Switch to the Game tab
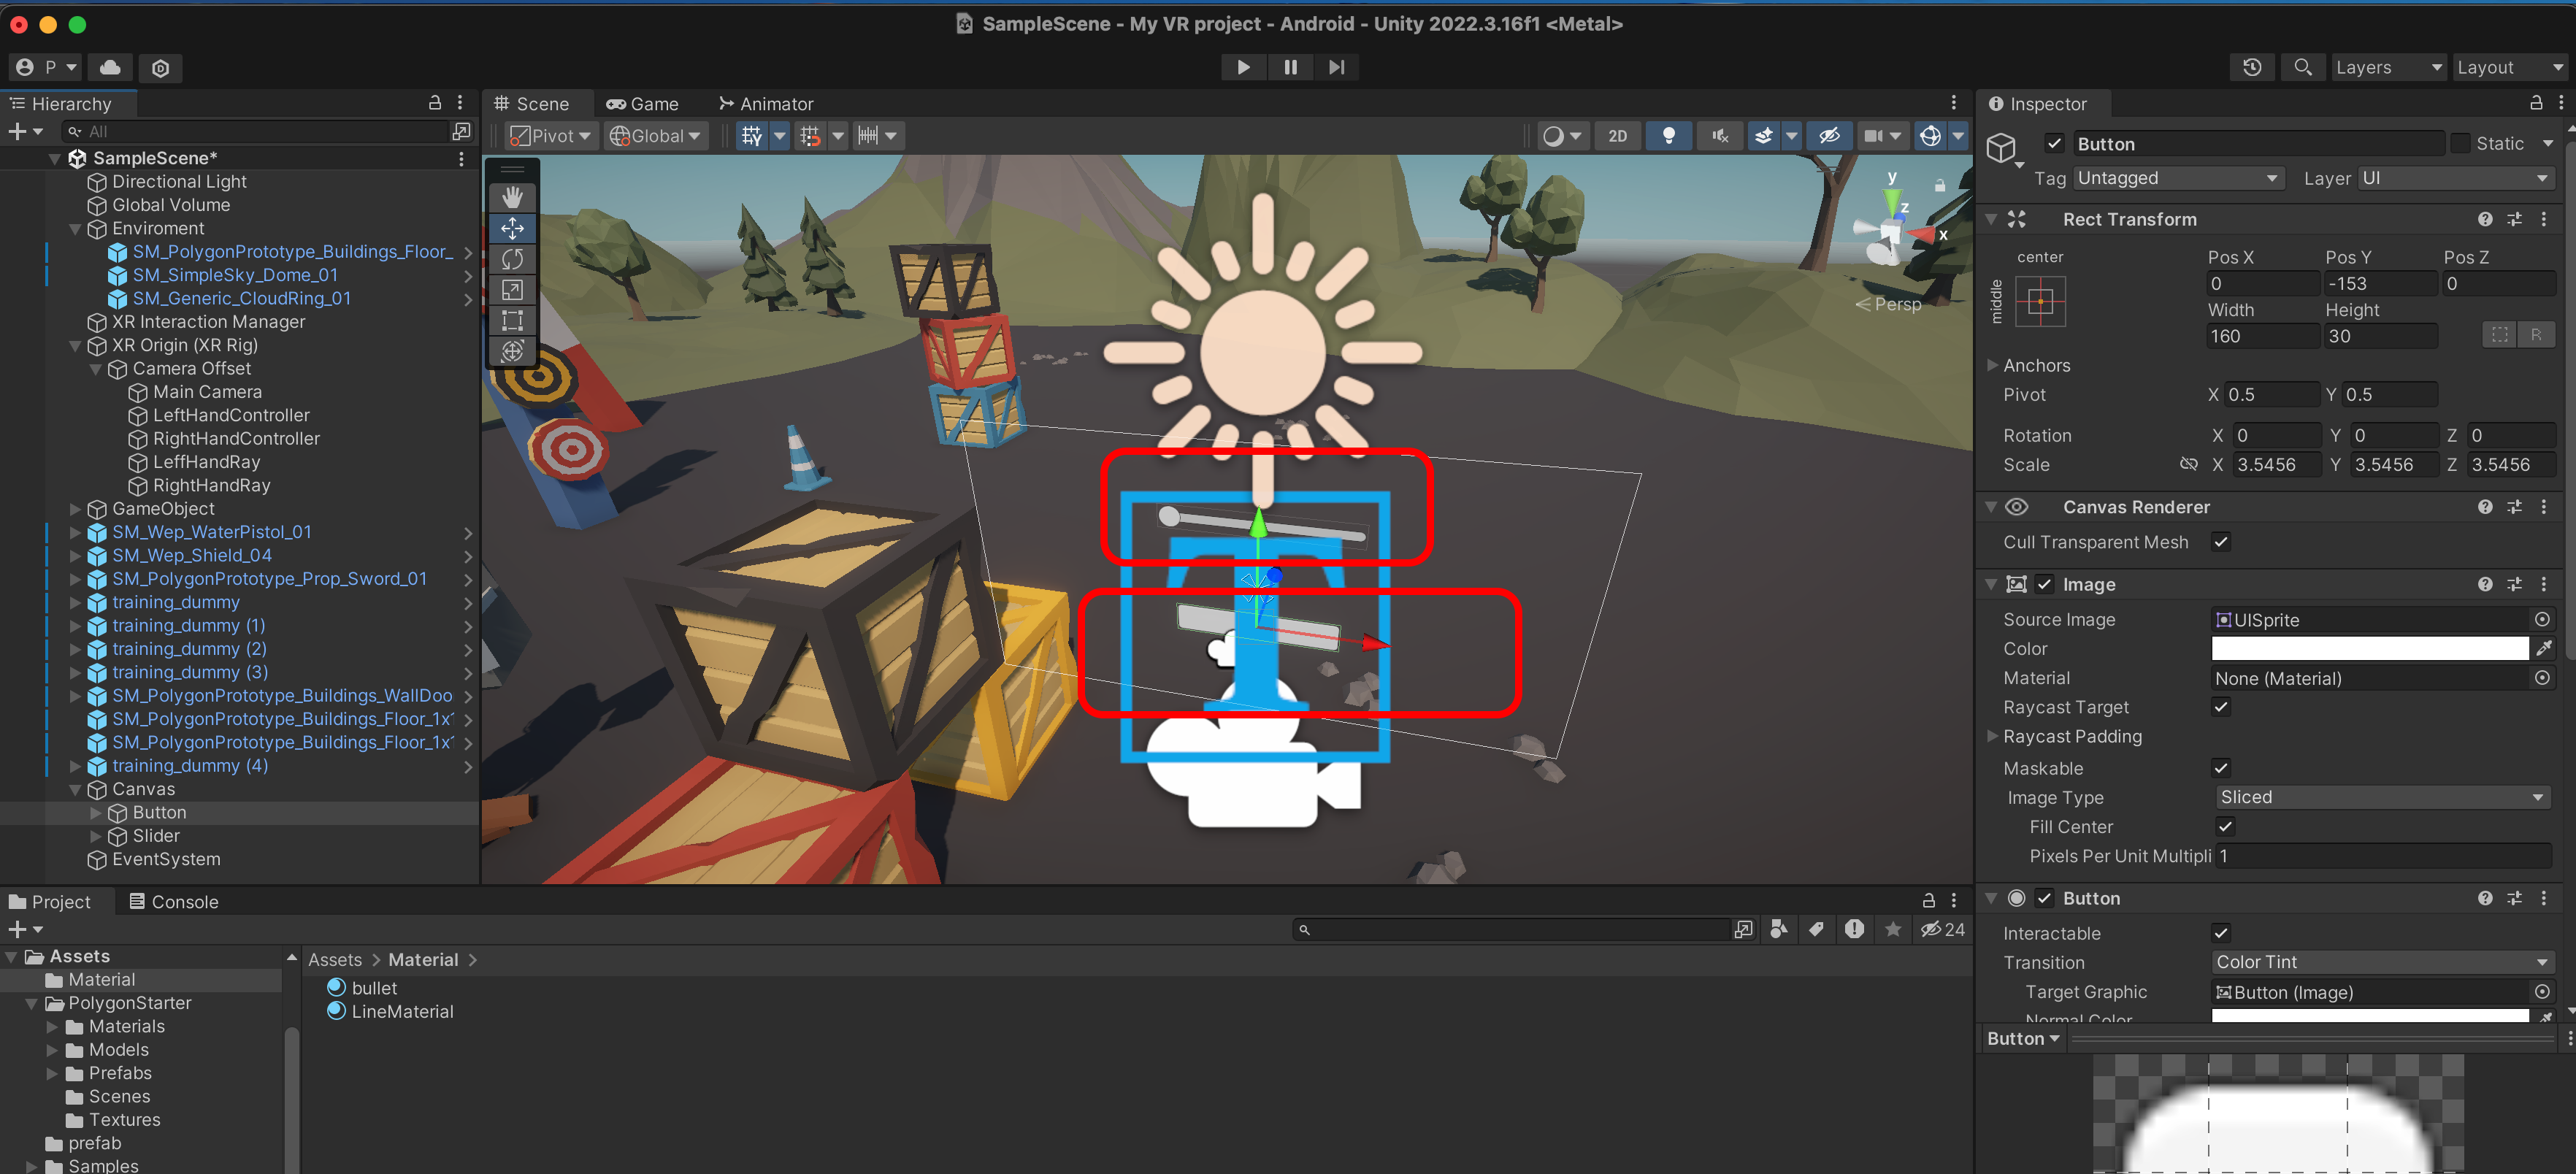 click(x=642, y=104)
